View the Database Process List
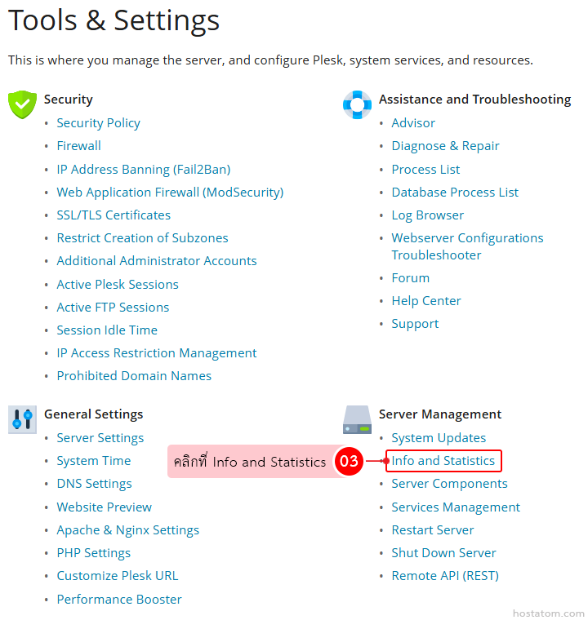 (455, 193)
